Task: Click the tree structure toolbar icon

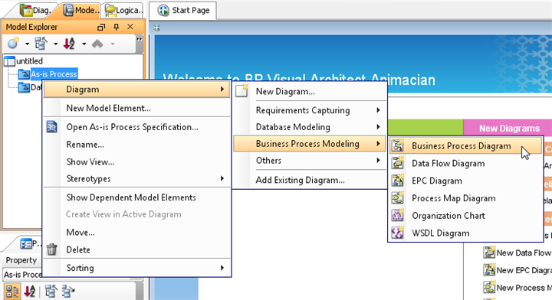Action: pyautogui.click(x=41, y=44)
